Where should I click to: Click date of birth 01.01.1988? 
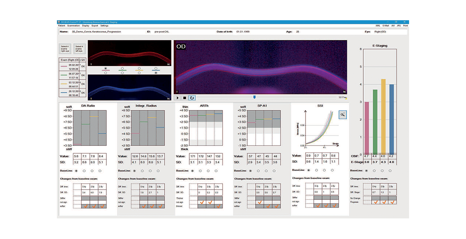[x=243, y=31]
